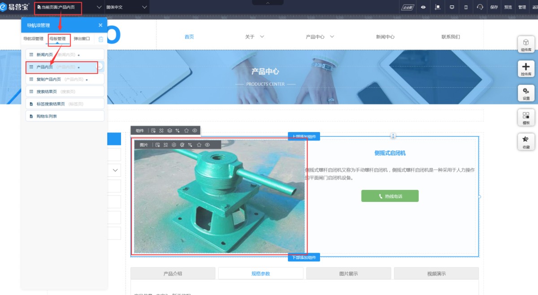
Task: Click the 组件 toolbar style brush icon
Action: click(x=161, y=131)
